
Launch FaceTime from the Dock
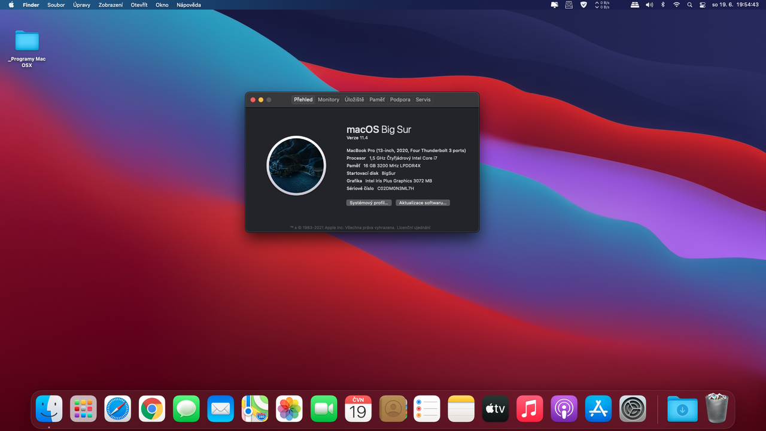pos(324,409)
